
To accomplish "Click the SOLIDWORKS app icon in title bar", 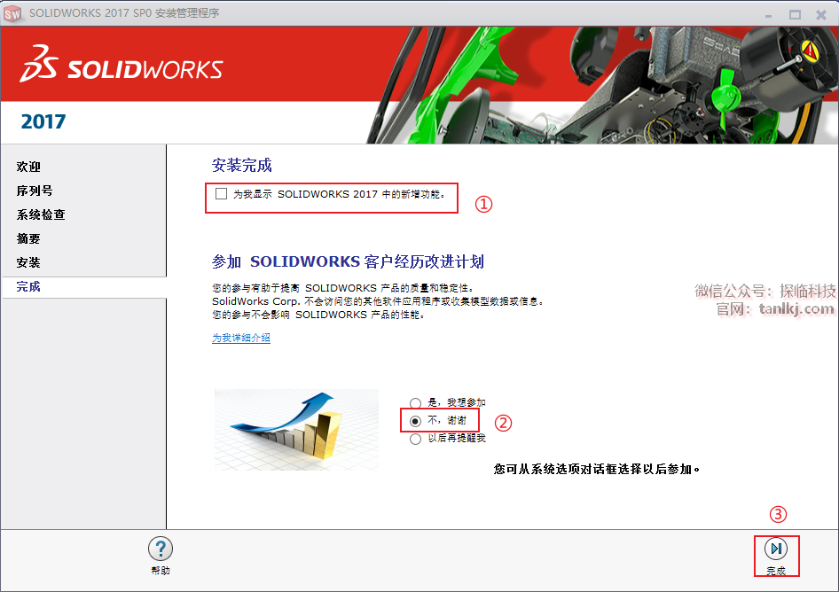I will coord(12,13).
